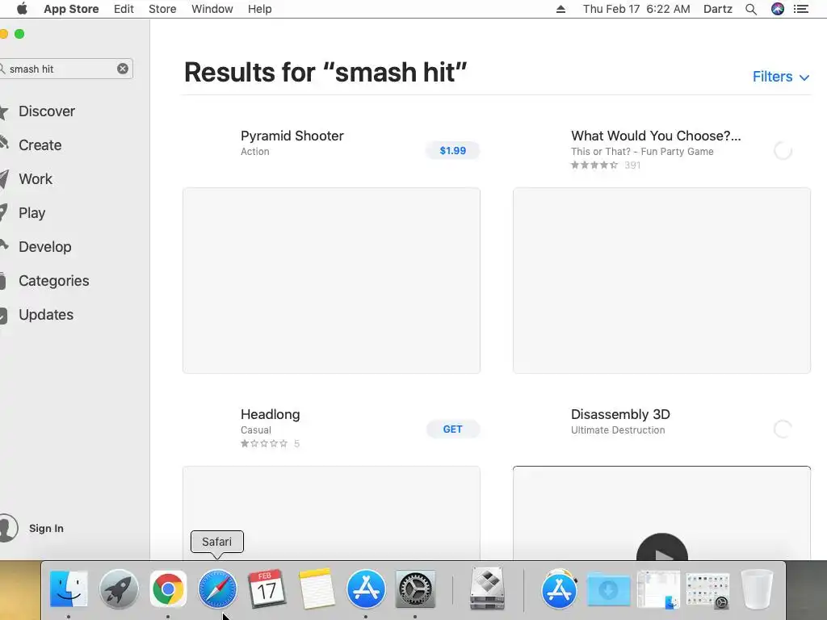The width and height of the screenshot is (827, 620).
Task: Clear the smash hit search field
Action: 123,69
